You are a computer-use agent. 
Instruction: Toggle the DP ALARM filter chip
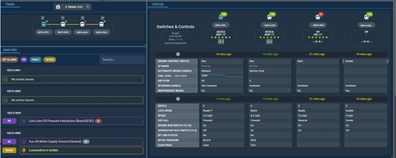[9, 60]
